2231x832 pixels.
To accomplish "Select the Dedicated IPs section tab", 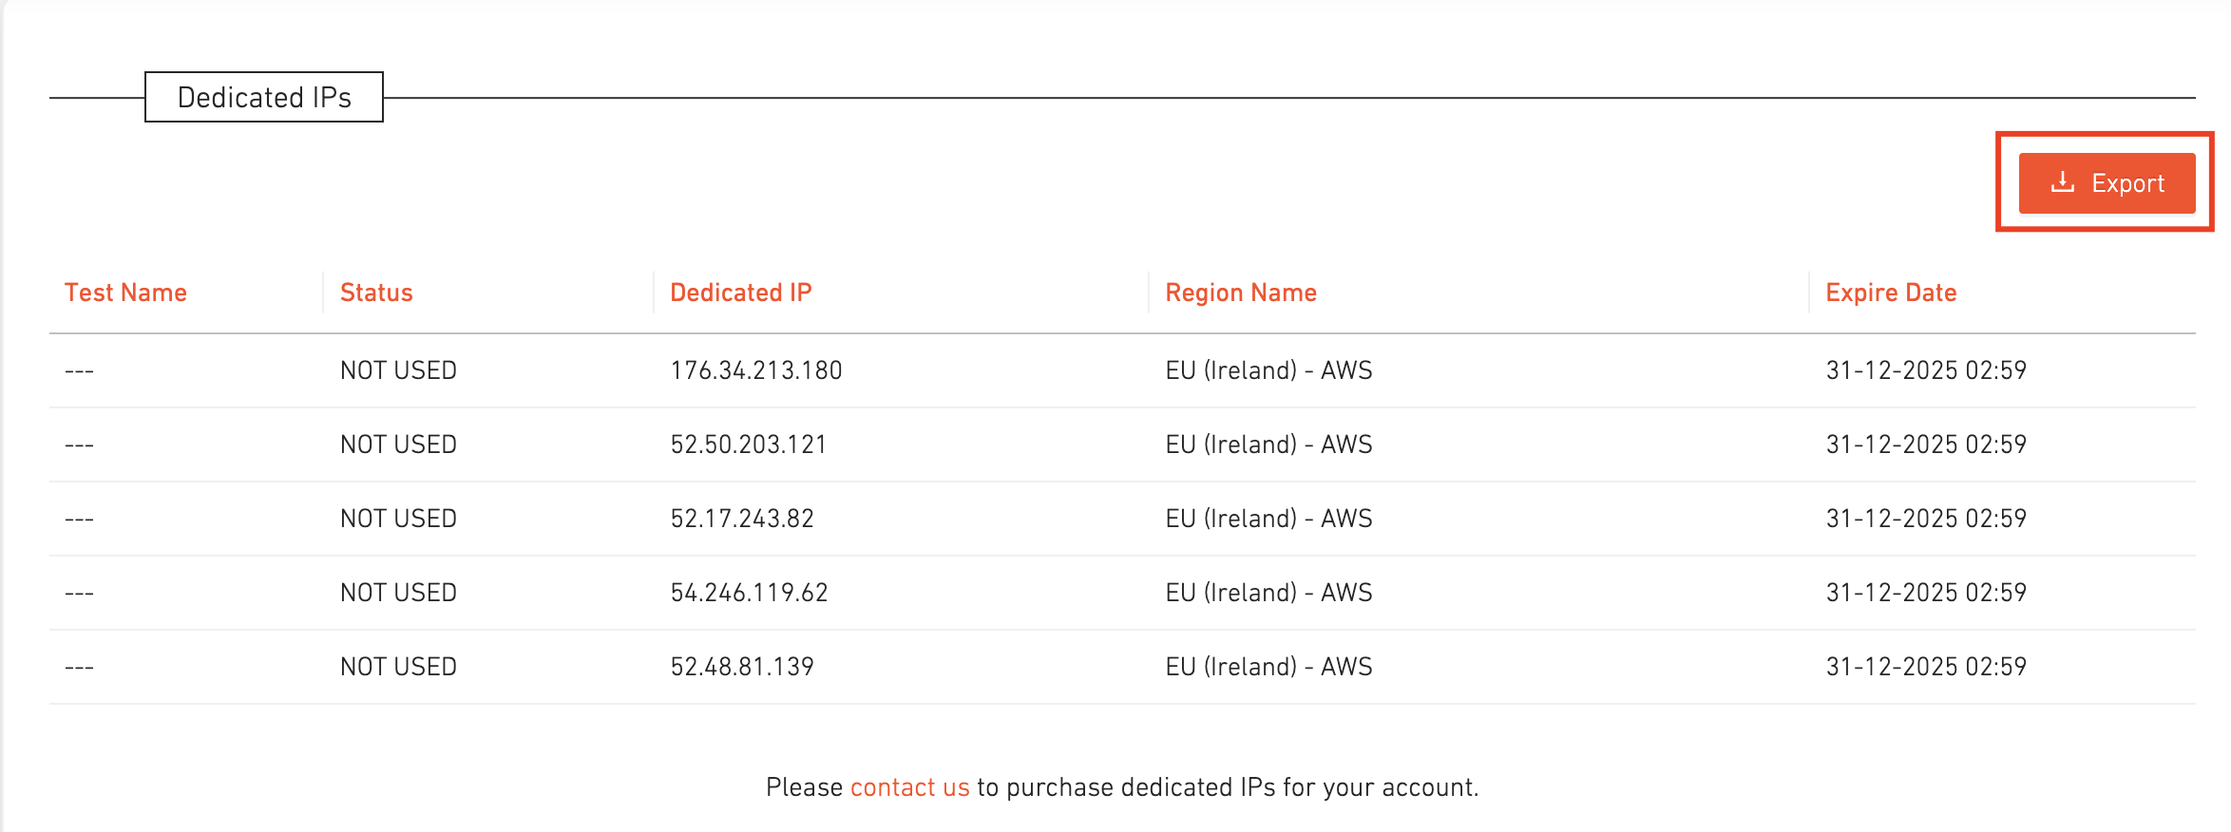I will tap(264, 97).
